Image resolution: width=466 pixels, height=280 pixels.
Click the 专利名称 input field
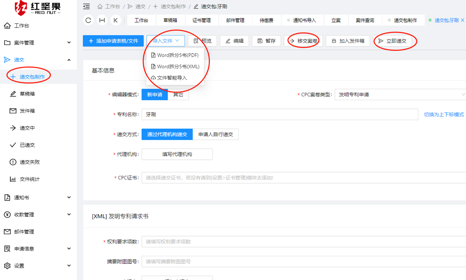(280, 114)
